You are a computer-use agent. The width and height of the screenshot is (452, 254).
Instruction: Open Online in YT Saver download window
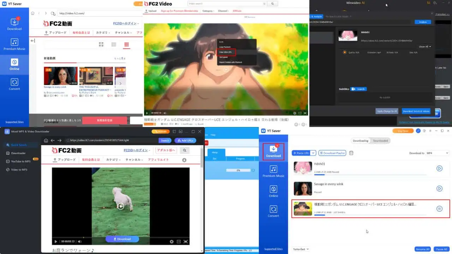273,191
